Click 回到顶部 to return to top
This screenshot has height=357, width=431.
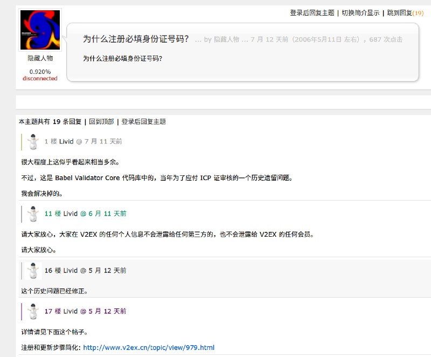coord(100,121)
